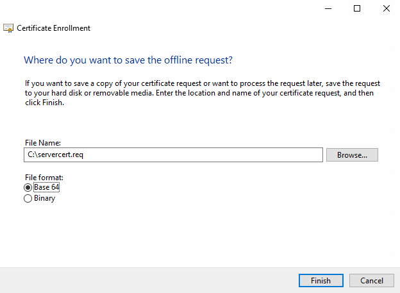The image size is (400, 293).
Task: Click the empty gray footer bar left of Finish
Action: (147, 281)
